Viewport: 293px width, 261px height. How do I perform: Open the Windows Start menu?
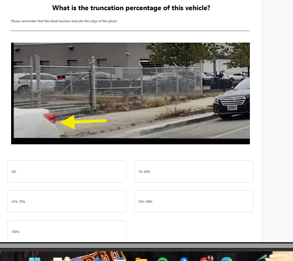pos(35,259)
